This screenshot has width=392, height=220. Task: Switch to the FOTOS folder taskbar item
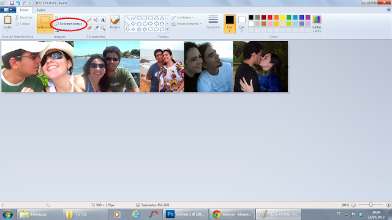tap(85, 215)
